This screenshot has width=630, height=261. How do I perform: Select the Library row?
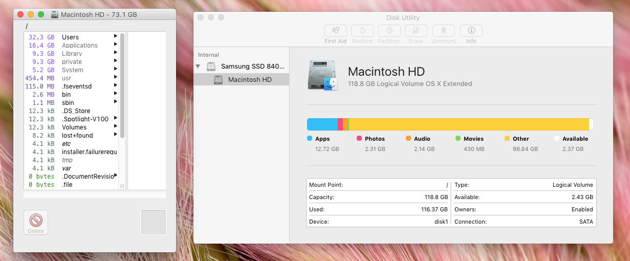[71, 53]
